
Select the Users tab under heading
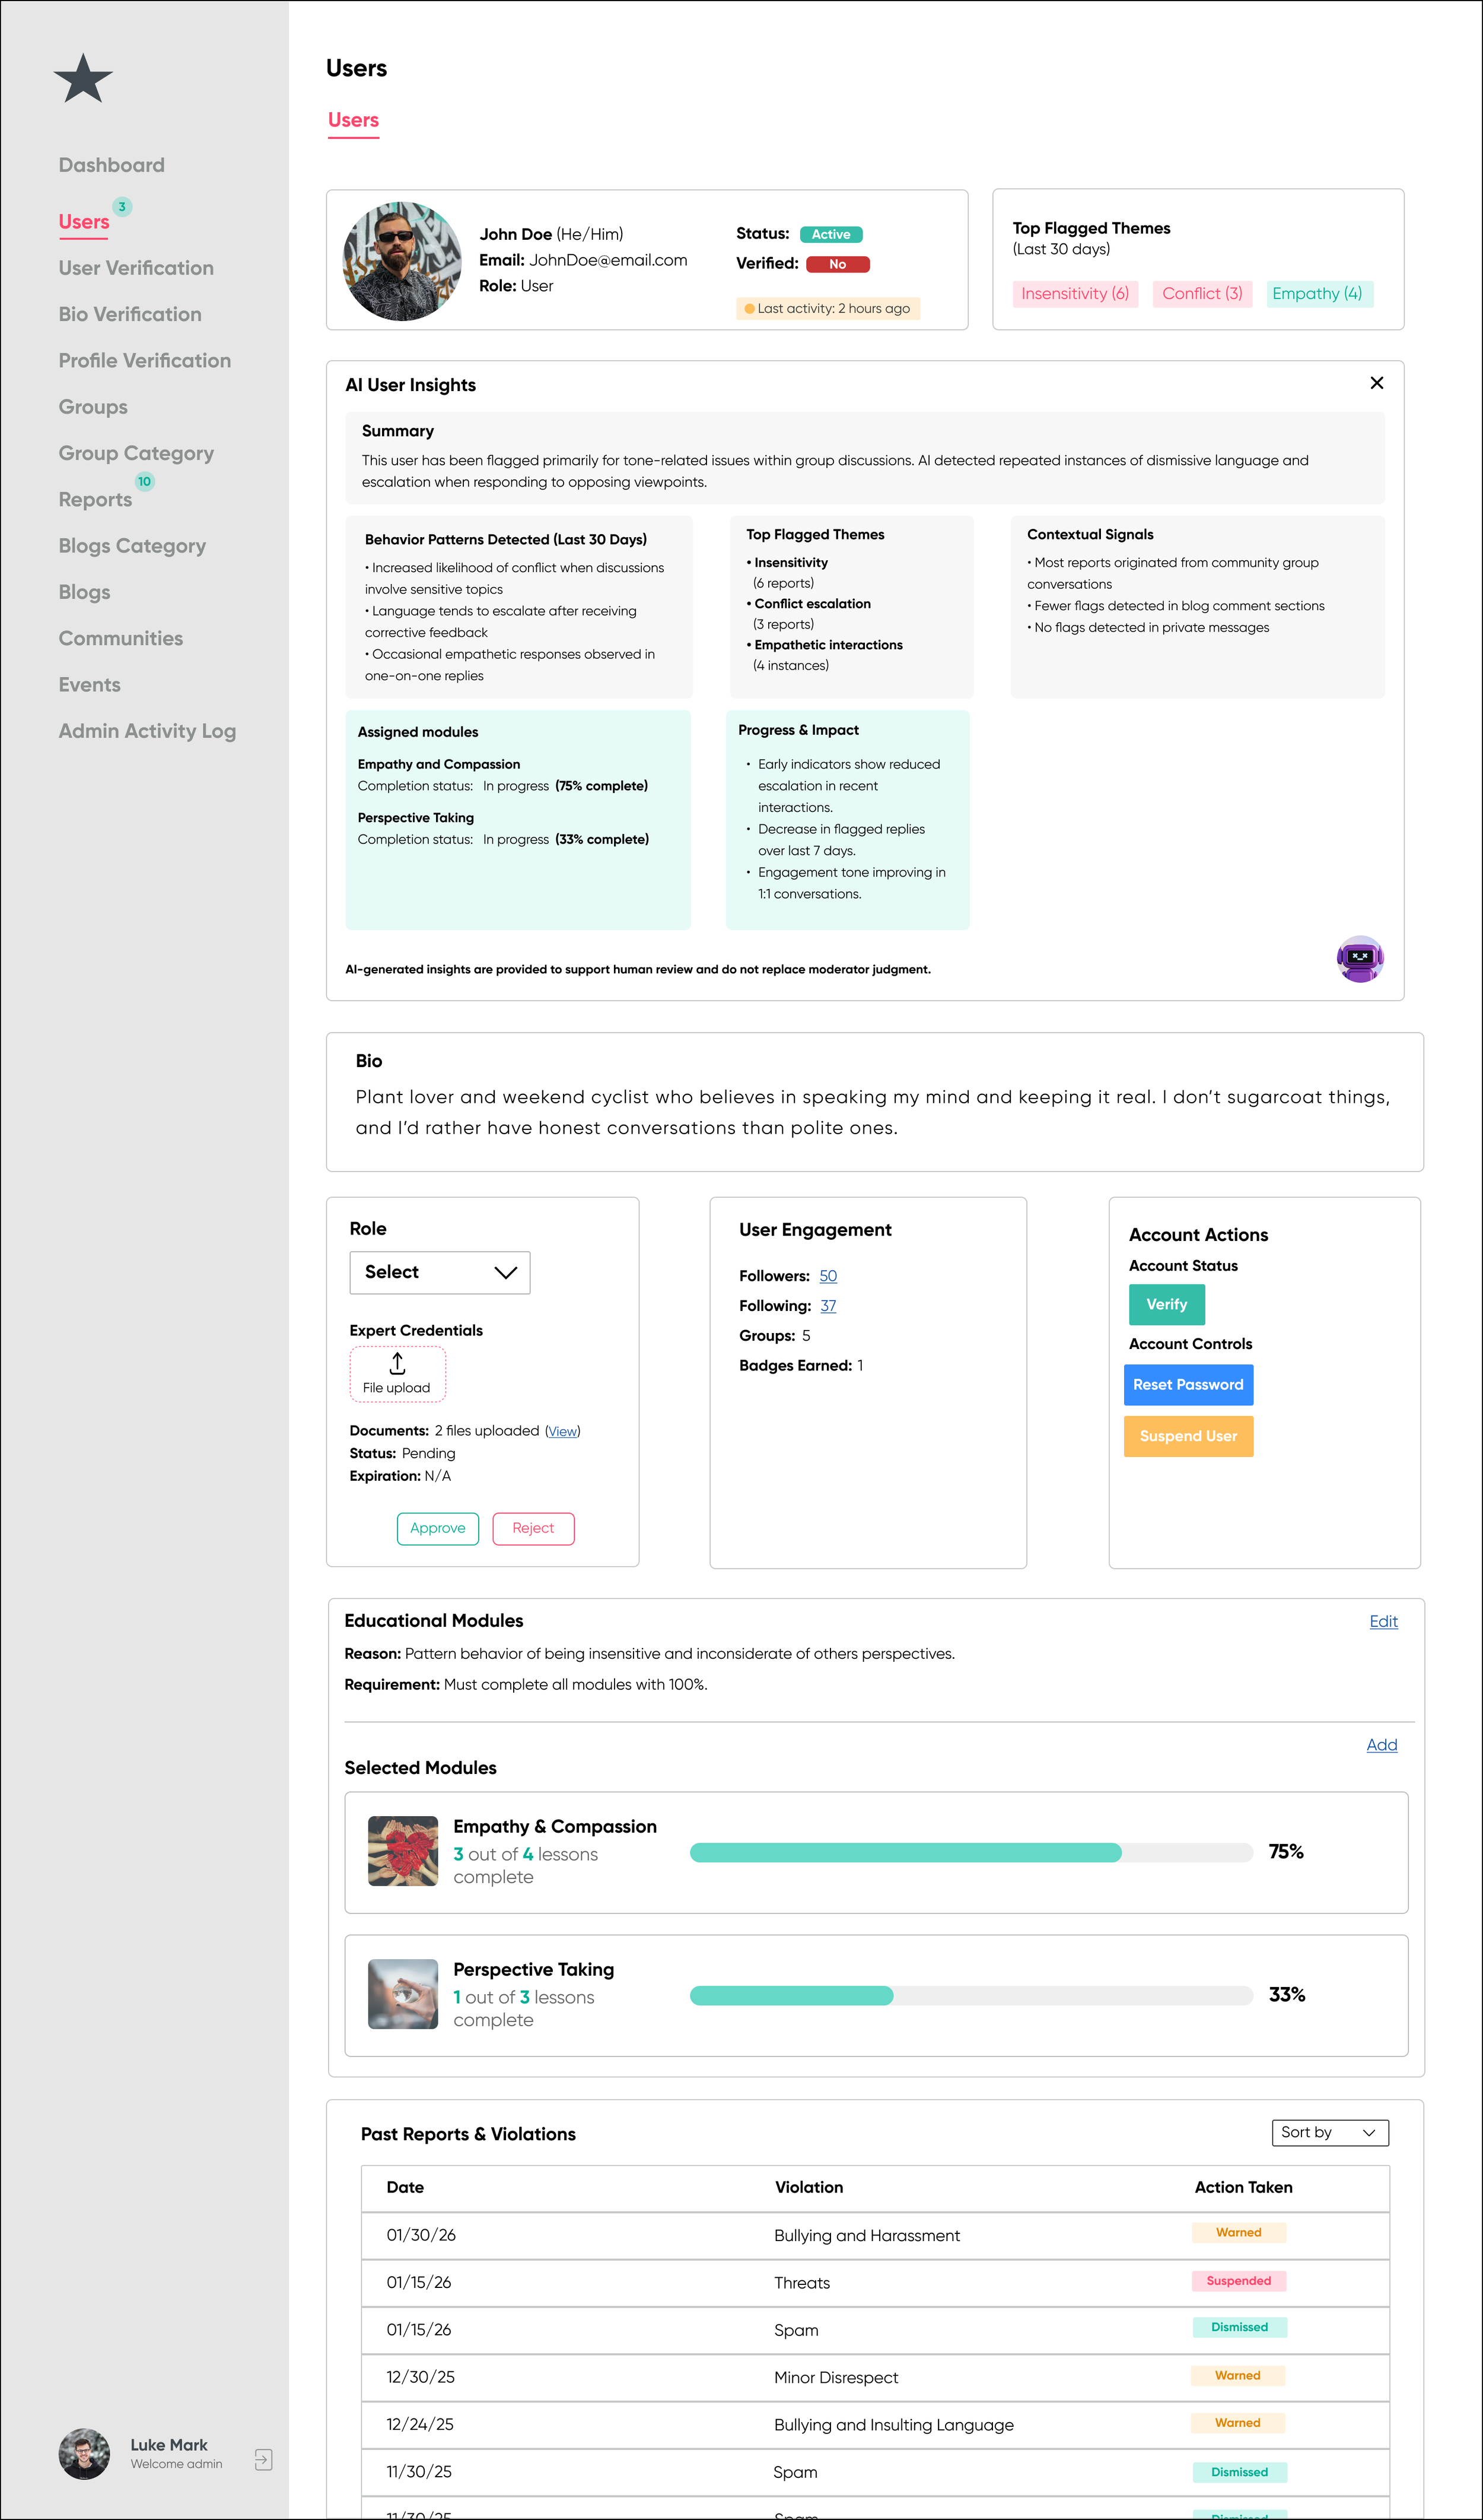tap(353, 120)
